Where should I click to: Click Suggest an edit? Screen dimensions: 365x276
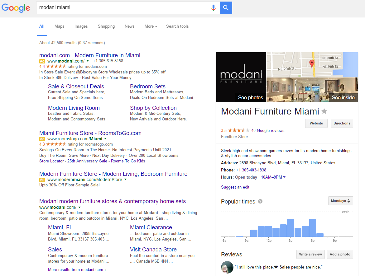(235, 187)
